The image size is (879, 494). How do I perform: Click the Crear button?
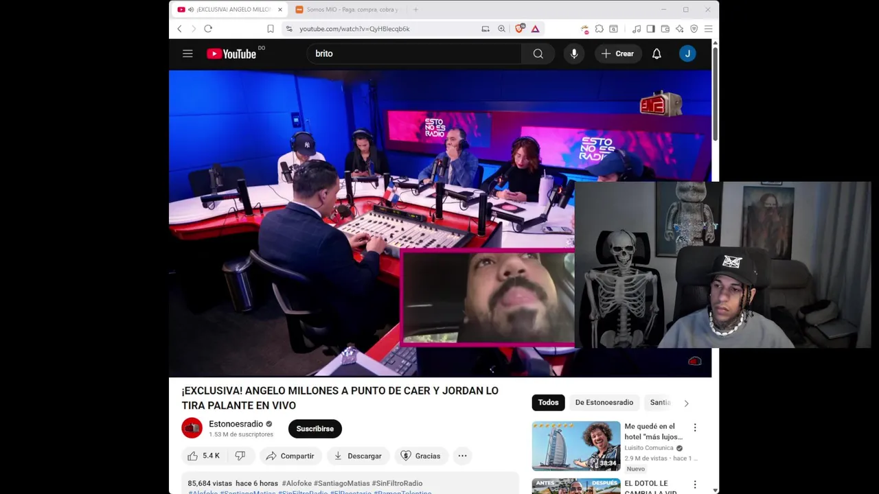click(618, 54)
